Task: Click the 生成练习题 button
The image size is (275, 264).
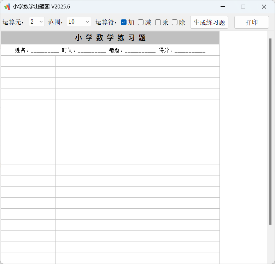Action: click(x=209, y=22)
